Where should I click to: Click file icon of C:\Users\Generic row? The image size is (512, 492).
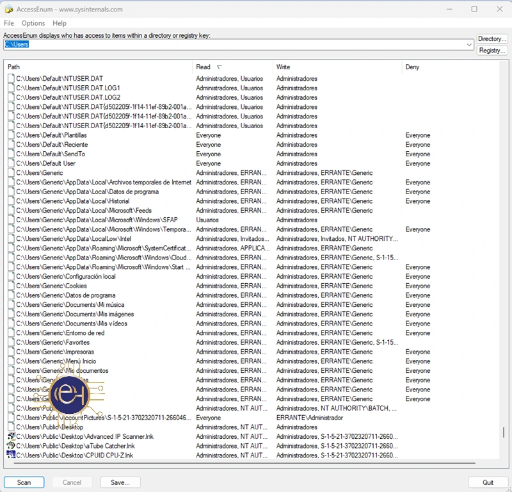(11, 172)
